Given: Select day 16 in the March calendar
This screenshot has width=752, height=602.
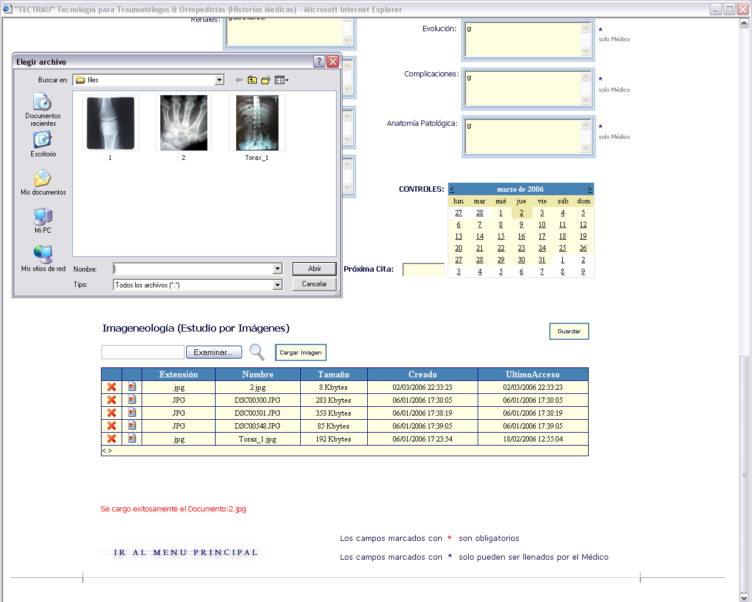Looking at the screenshot, I should coord(521,236).
